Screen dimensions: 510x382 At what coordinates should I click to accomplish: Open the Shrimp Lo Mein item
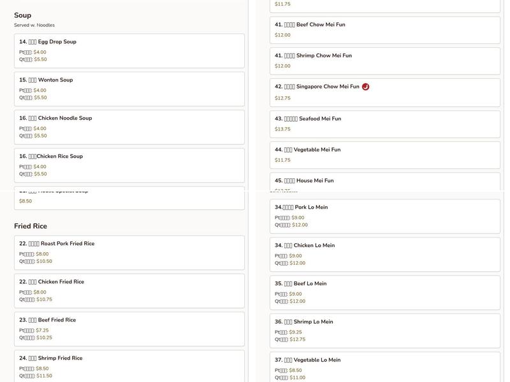pos(384,330)
